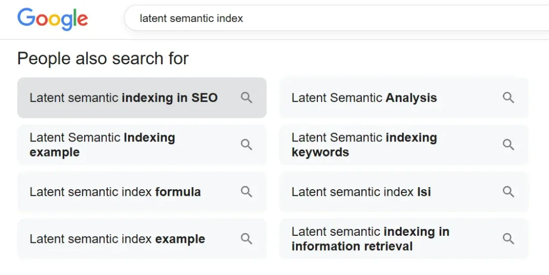
Task: Click magnifier icon beside 'indexing in information retrieval'
Action: point(508,239)
